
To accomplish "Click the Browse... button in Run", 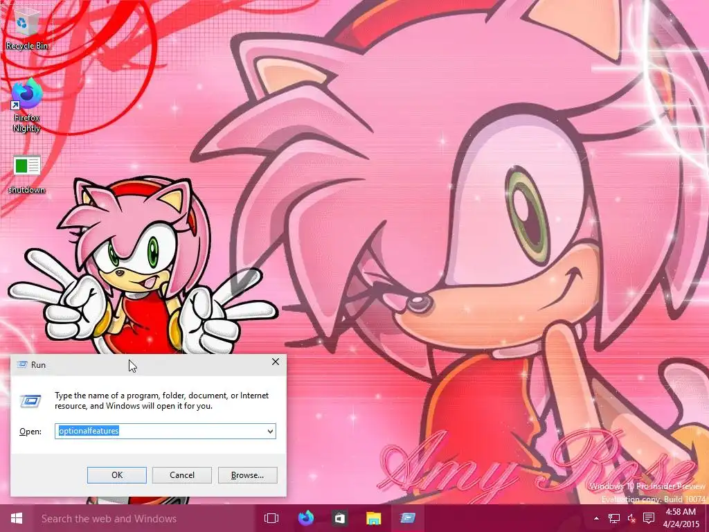I will tap(247, 475).
